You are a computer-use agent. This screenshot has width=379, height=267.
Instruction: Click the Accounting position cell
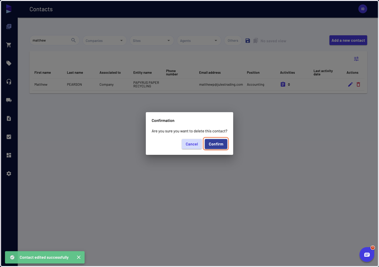pyautogui.click(x=256, y=84)
